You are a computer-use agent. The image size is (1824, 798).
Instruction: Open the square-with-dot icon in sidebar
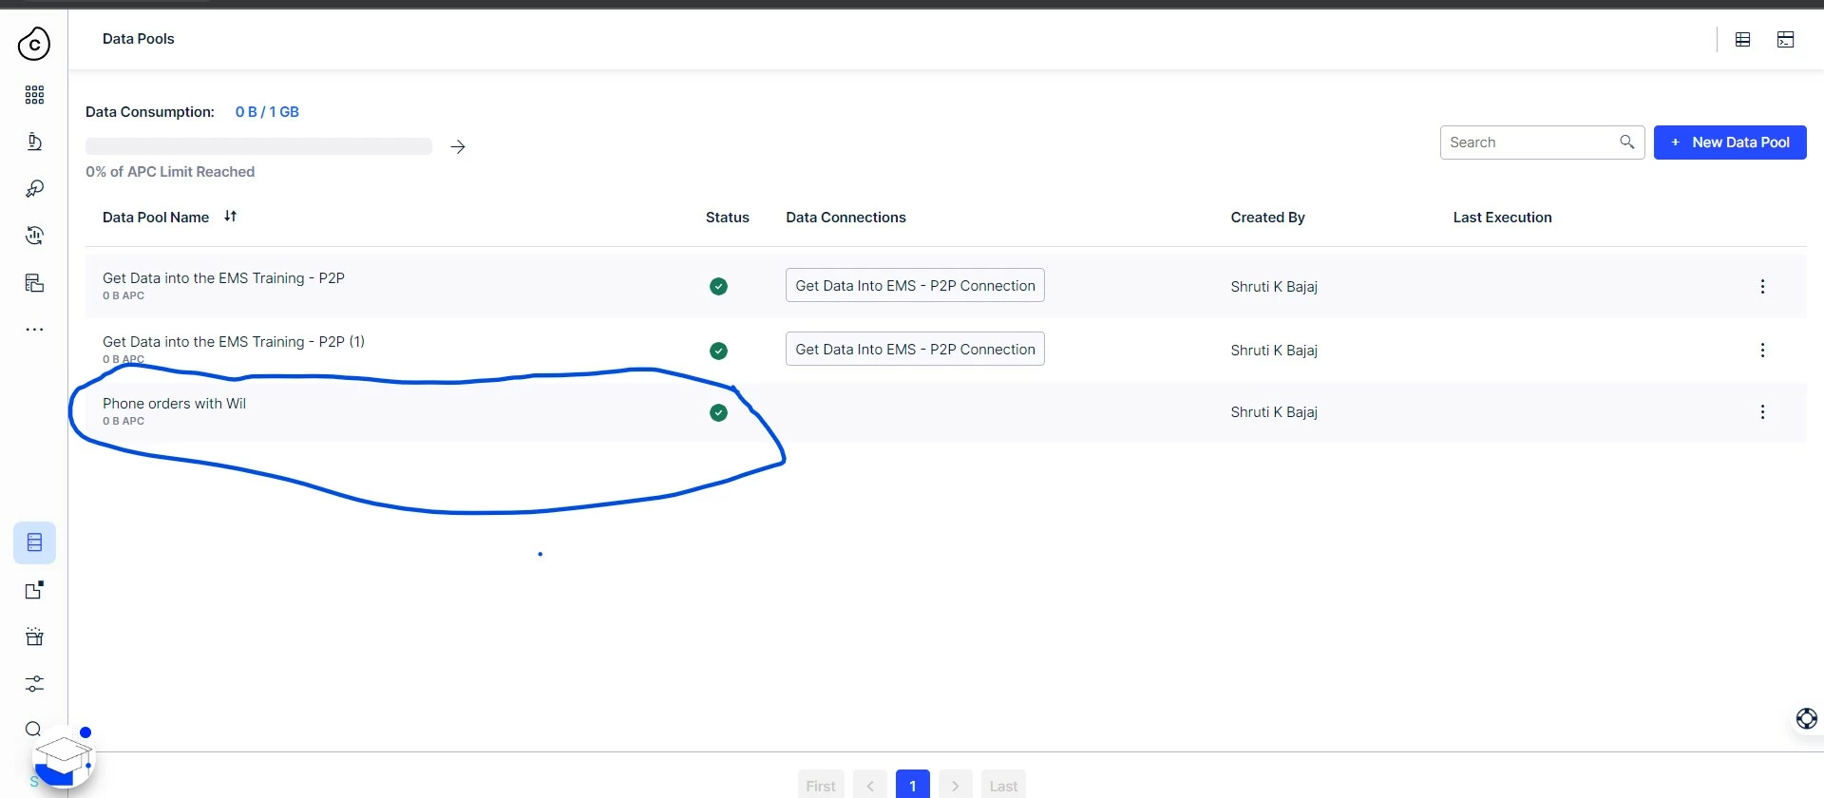pos(34,590)
